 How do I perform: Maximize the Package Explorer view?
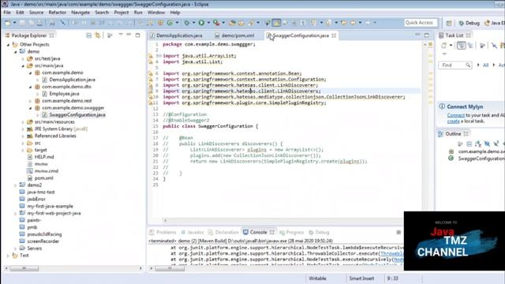tap(137, 35)
